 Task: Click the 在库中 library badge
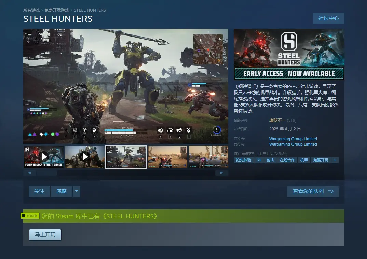point(30,216)
